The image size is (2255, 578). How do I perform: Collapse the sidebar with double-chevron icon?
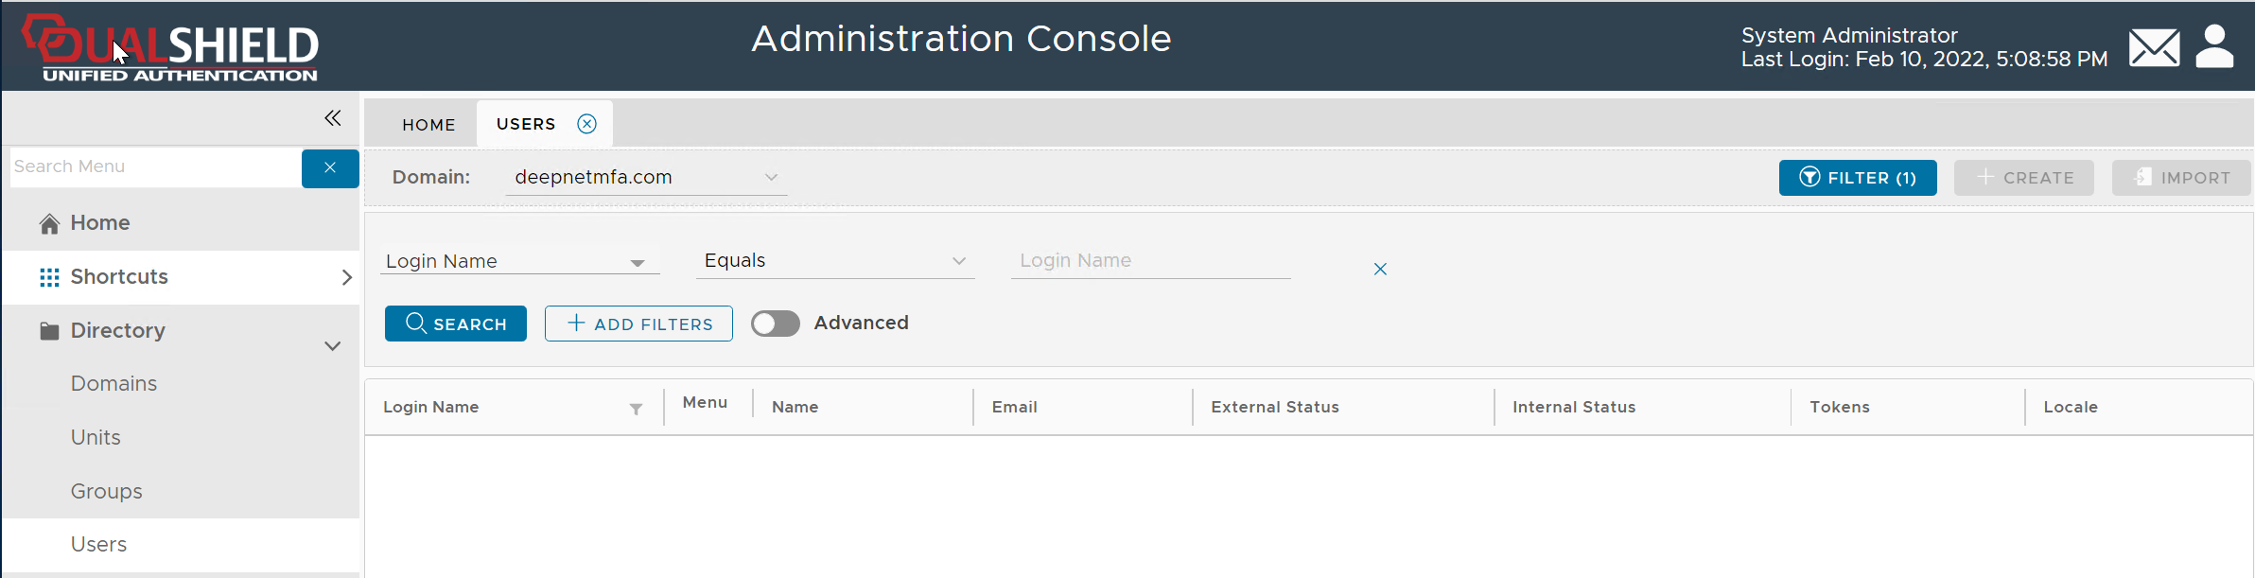332,118
